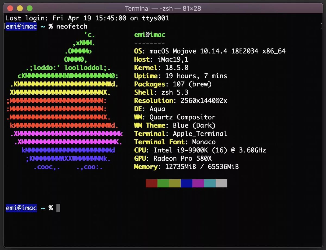Click the Packages line '107 (brew)'

point(192,84)
